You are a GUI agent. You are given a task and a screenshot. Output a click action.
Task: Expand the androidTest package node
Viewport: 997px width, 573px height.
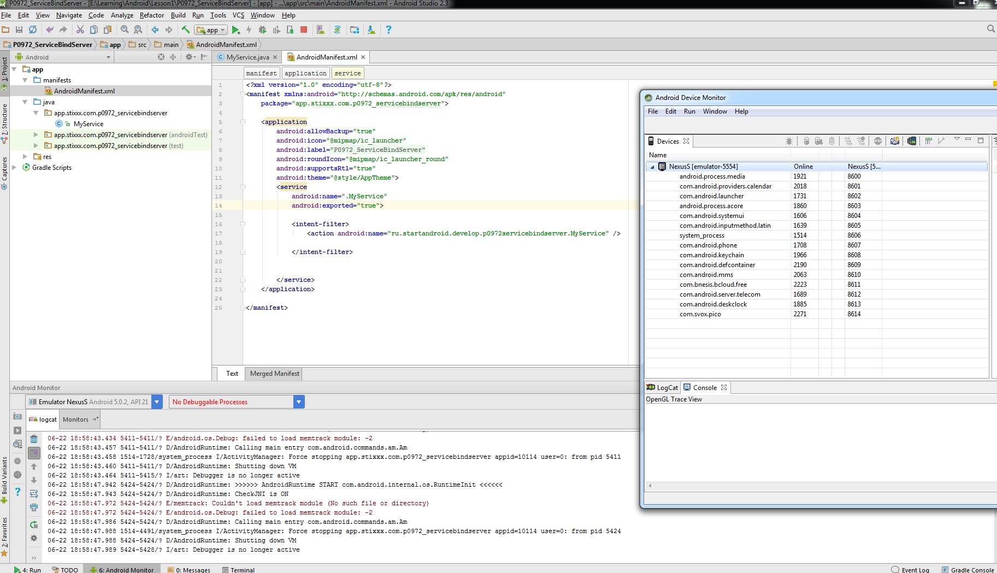(x=36, y=135)
